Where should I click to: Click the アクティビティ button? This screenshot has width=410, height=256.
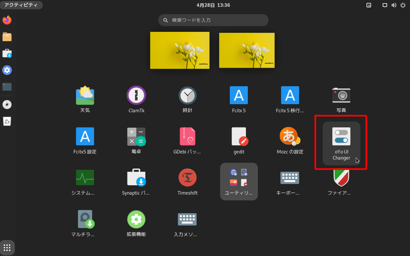click(21, 5)
